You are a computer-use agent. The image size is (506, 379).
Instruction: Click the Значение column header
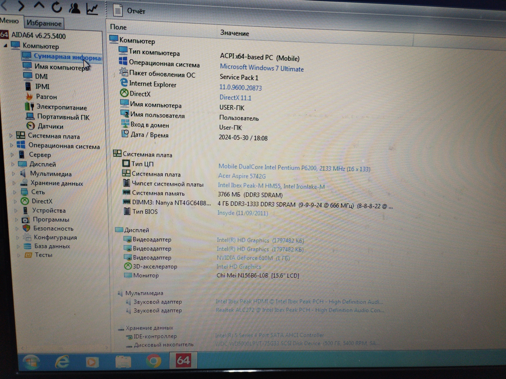(235, 33)
